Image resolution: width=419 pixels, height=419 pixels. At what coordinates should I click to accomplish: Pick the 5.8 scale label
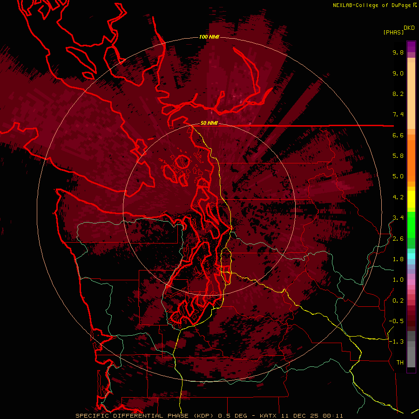[x=398, y=156]
